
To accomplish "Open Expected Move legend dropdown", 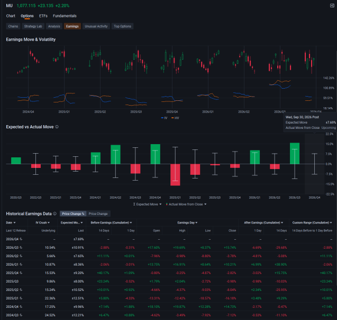I will [147, 204].
